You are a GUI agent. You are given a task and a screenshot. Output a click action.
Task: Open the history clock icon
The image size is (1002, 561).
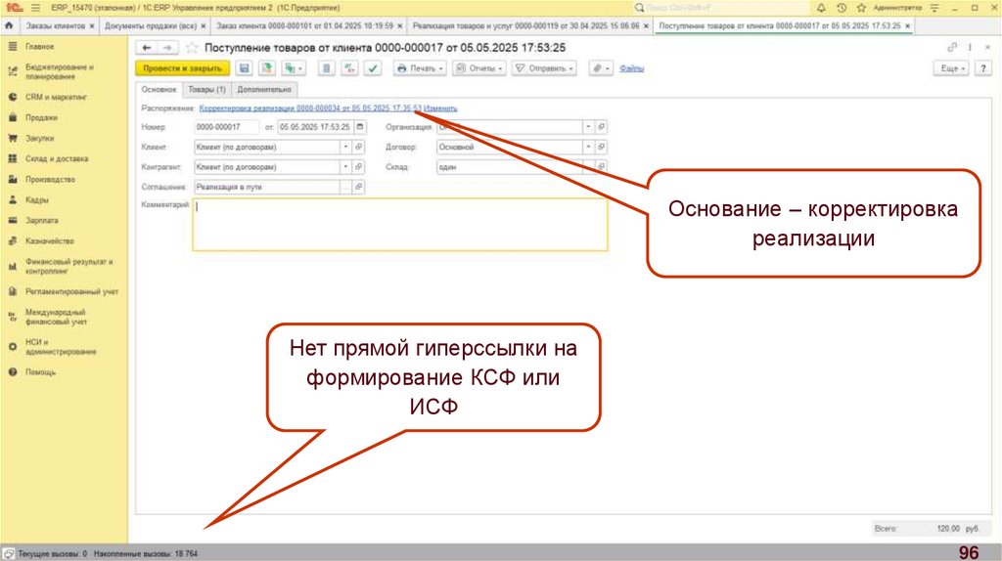pos(842,8)
